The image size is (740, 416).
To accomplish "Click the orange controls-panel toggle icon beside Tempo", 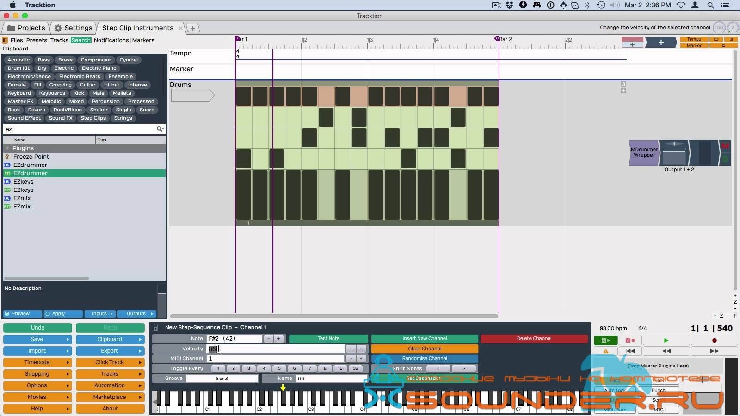I will (x=716, y=39).
